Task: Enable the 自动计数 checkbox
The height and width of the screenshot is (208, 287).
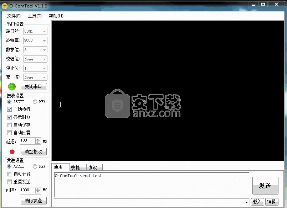Action: click(x=10, y=174)
